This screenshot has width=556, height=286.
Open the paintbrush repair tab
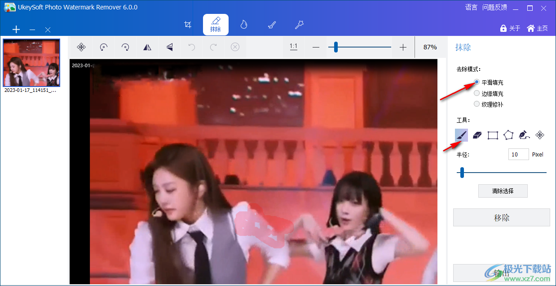click(272, 25)
